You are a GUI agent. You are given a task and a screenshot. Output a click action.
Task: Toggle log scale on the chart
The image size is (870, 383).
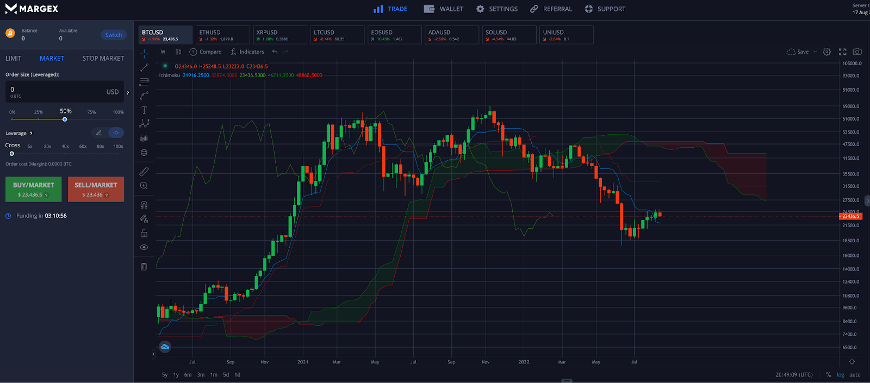tap(840, 375)
